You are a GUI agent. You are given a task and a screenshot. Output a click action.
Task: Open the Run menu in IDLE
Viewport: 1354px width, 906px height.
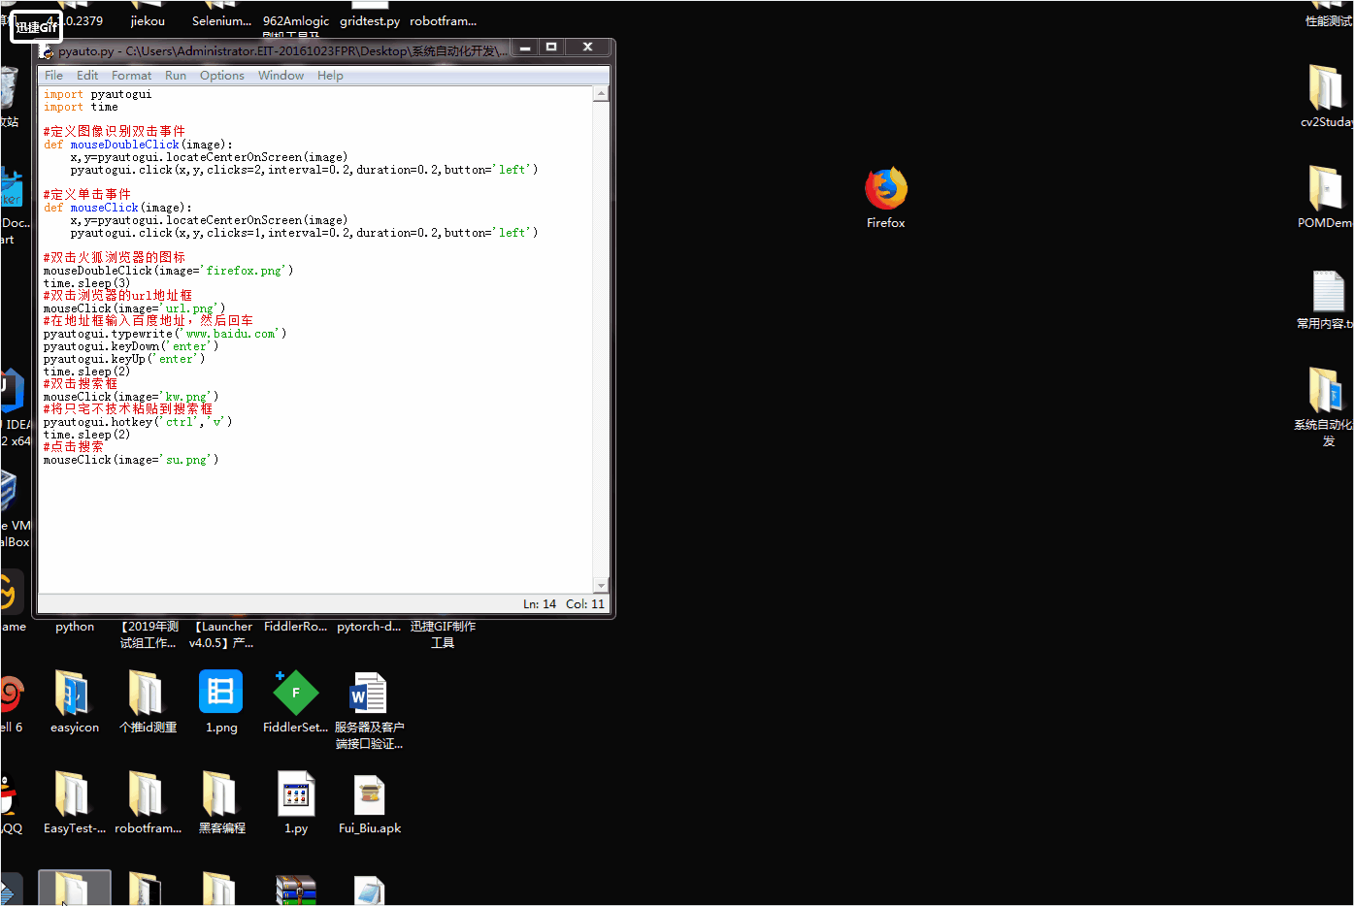[x=175, y=75]
